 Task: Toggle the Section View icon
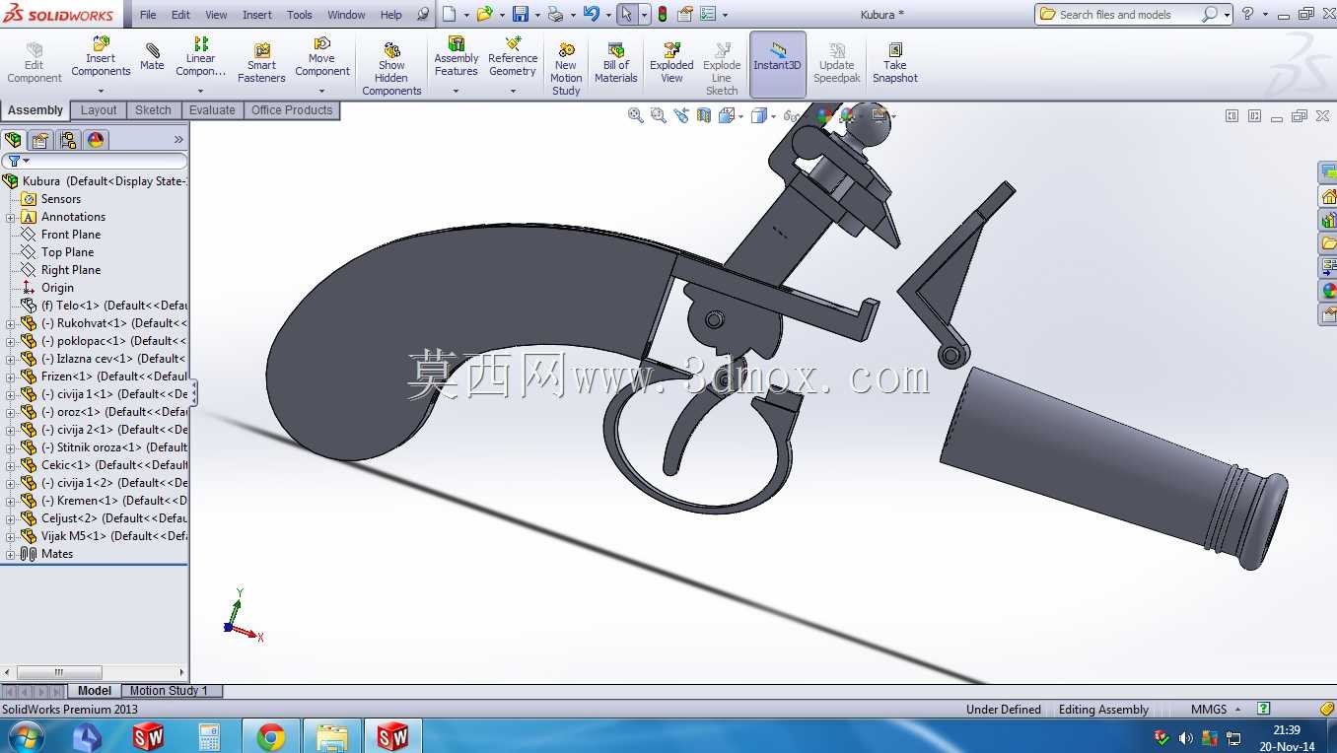(704, 115)
